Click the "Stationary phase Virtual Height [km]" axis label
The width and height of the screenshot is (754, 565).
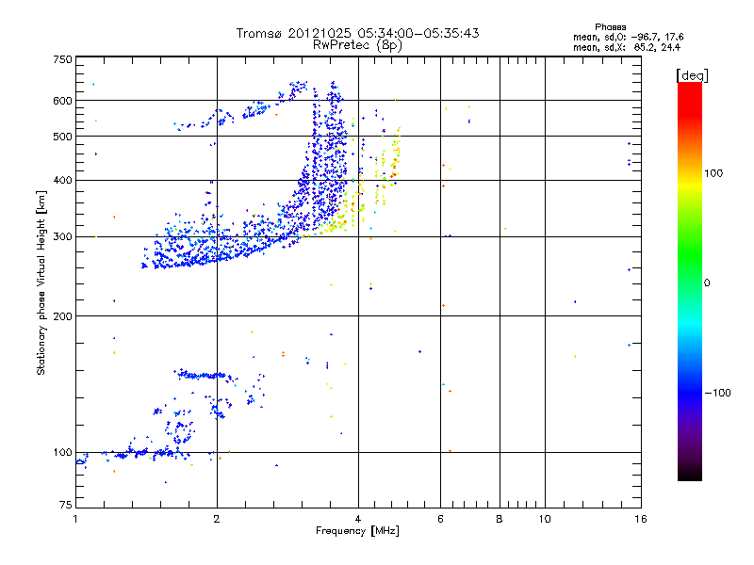pyautogui.click(x=41, y=282)
